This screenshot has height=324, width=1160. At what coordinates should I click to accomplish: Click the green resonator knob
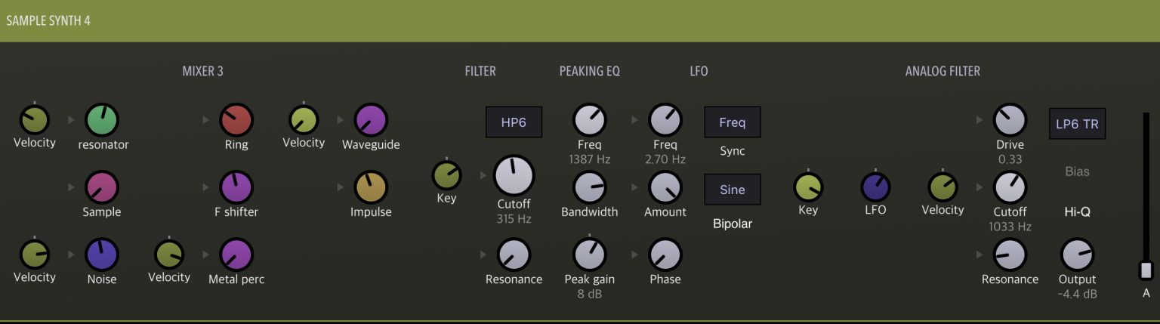tap(102, 120)
